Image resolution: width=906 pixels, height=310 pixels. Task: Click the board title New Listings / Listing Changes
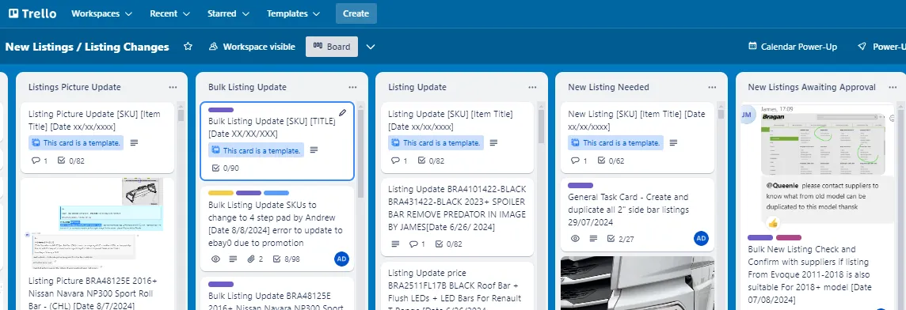[87, 47]
